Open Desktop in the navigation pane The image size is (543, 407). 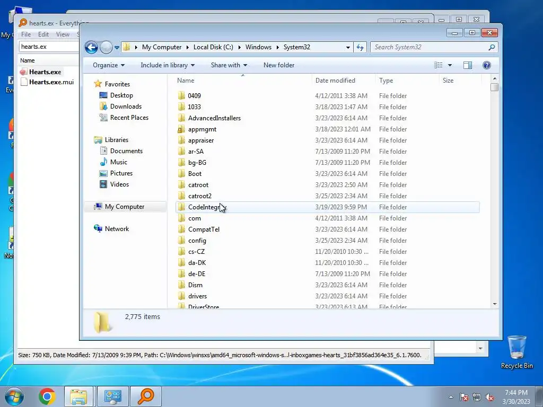point(121,95)
